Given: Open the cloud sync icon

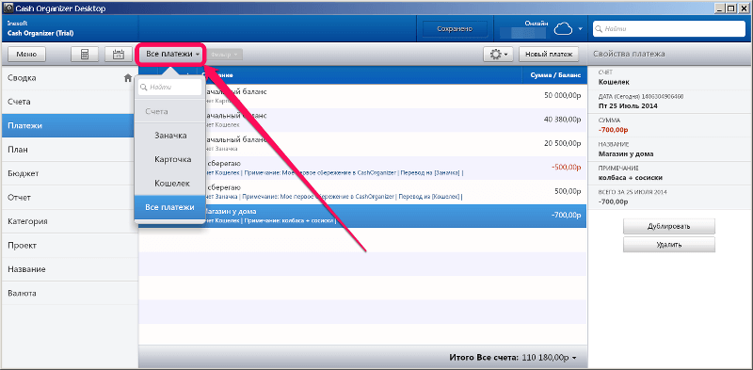Looking at the screenshot, I should pyautogui.click(x=564, y=30).
